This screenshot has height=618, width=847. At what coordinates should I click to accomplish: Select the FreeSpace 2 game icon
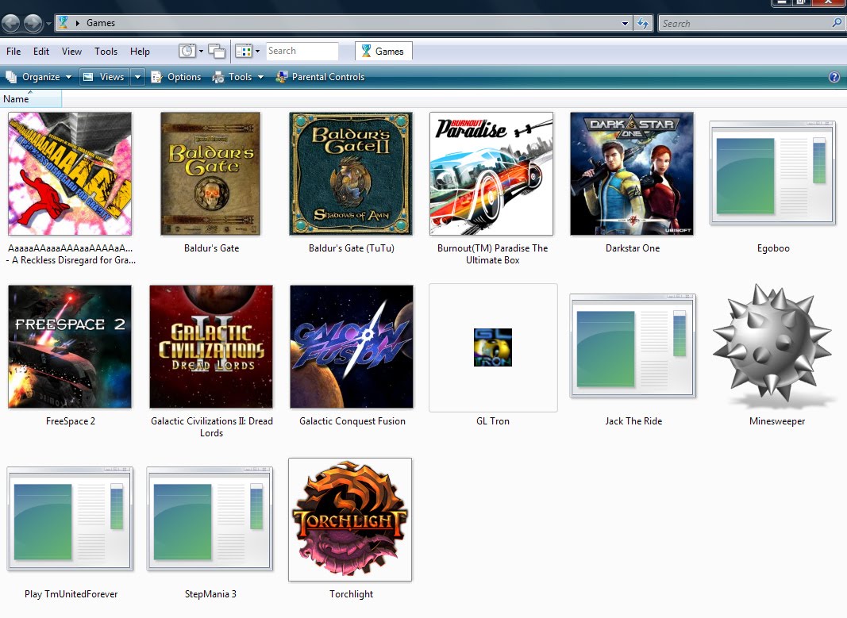[x=70, y=347]
